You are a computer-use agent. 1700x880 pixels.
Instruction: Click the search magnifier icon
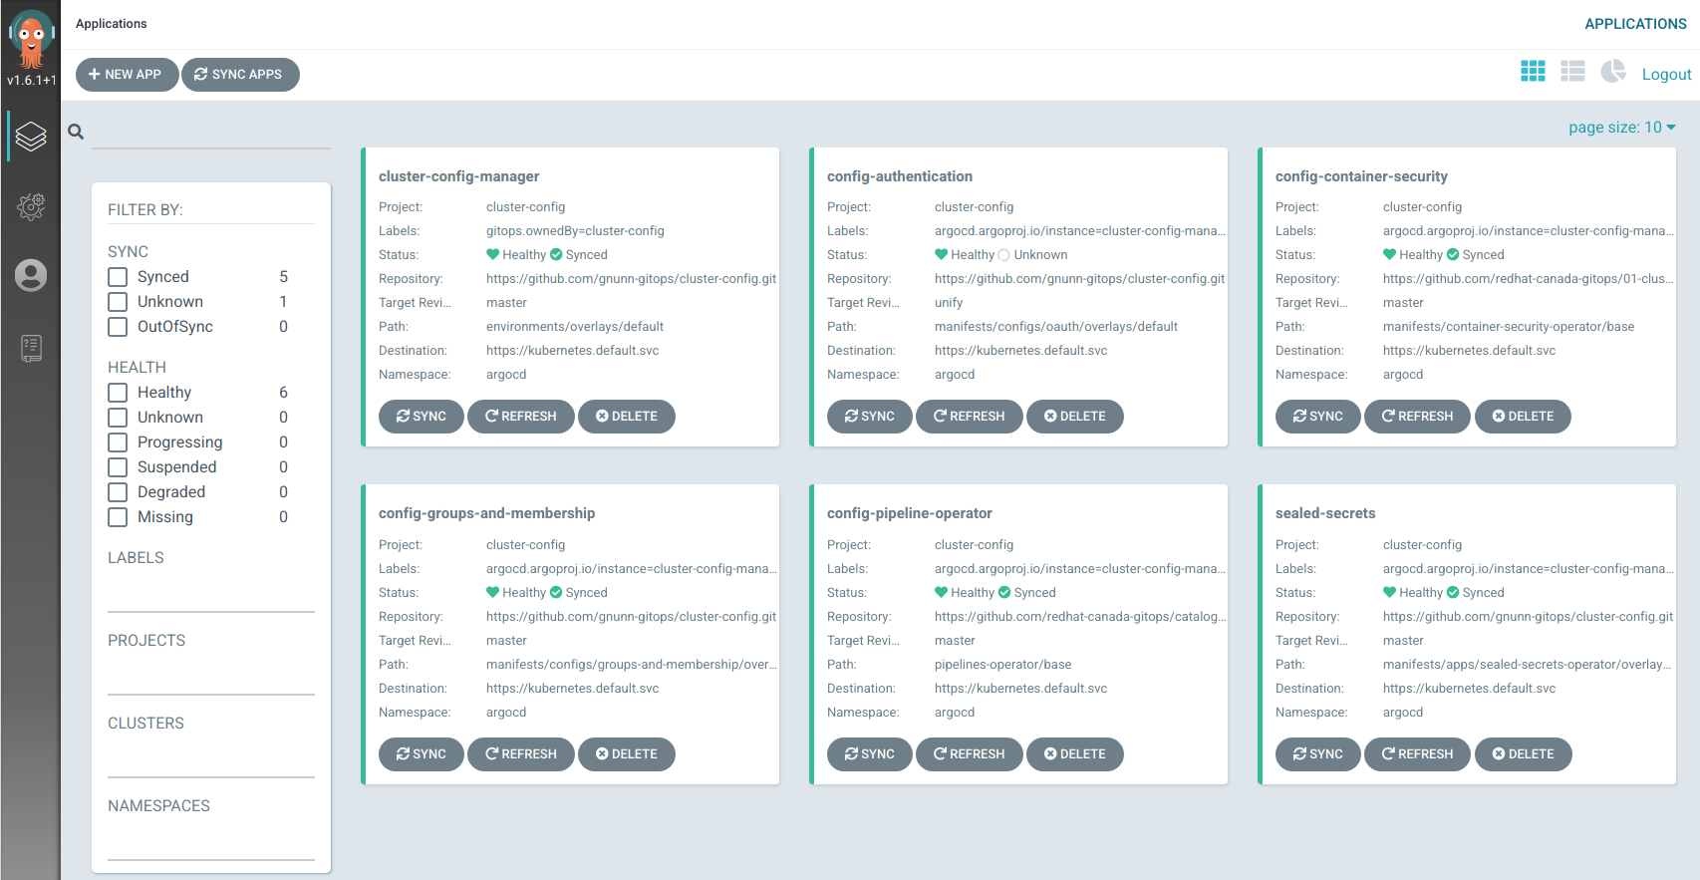76,132
